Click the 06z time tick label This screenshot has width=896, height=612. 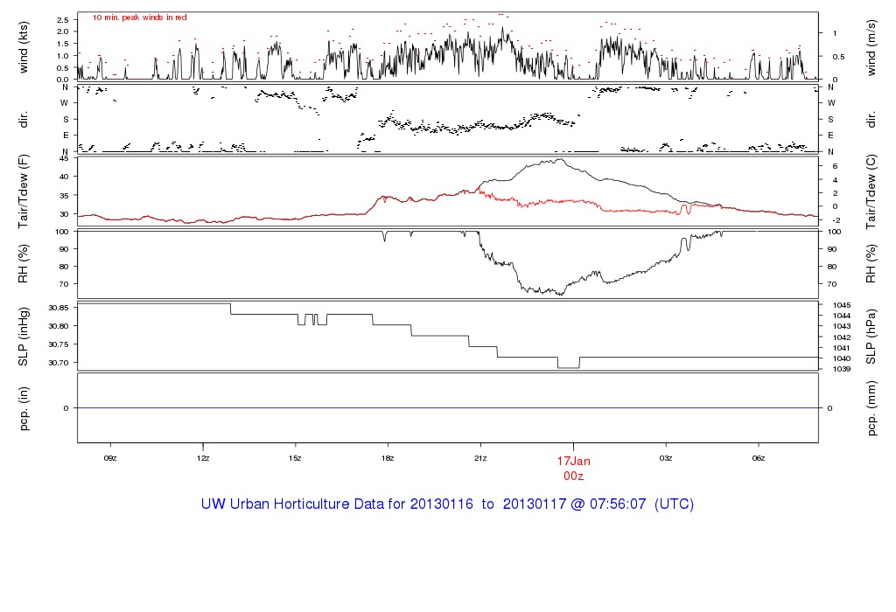[759, 458]
